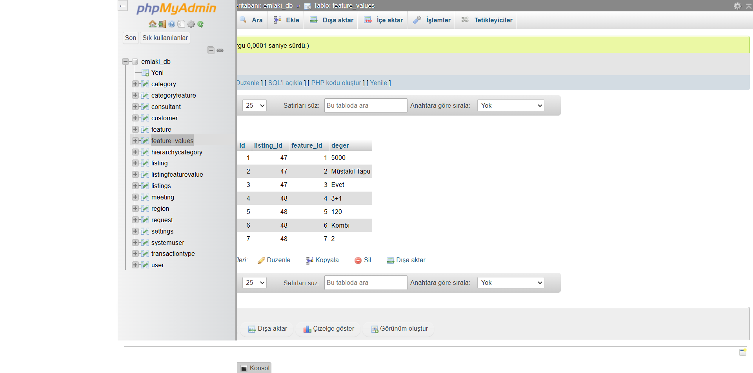Switch to the 'Tetikleyiciler' tab
This screenshot has height=373, width=753.
tap(487, 20)
